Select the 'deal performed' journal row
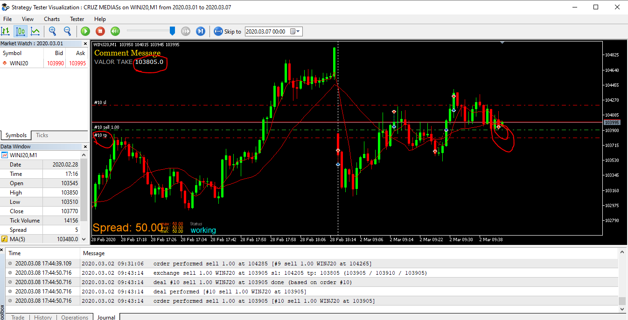Screen dimensions: 628x320 313,292
